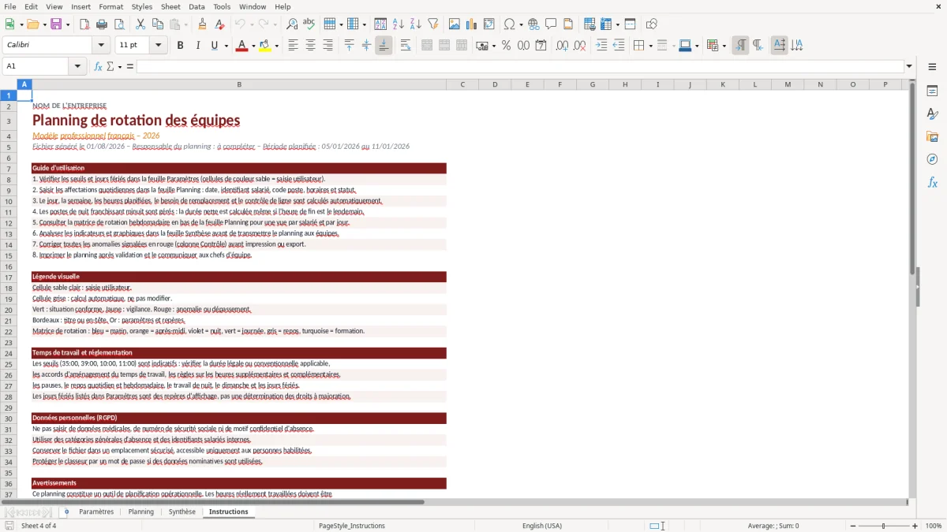947x532 pixels.
Task: Increase indent in toolbar
Action: [x=601, y=46]
